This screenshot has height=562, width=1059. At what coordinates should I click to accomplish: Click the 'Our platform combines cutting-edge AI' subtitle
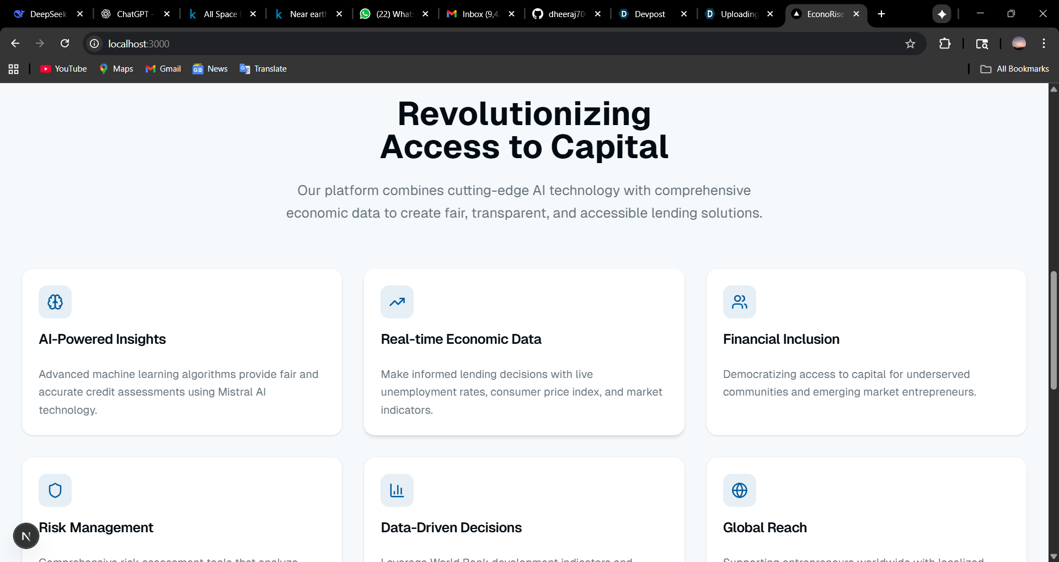524,202
